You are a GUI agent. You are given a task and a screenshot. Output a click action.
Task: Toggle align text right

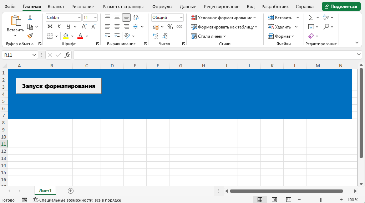click(126, 26)
